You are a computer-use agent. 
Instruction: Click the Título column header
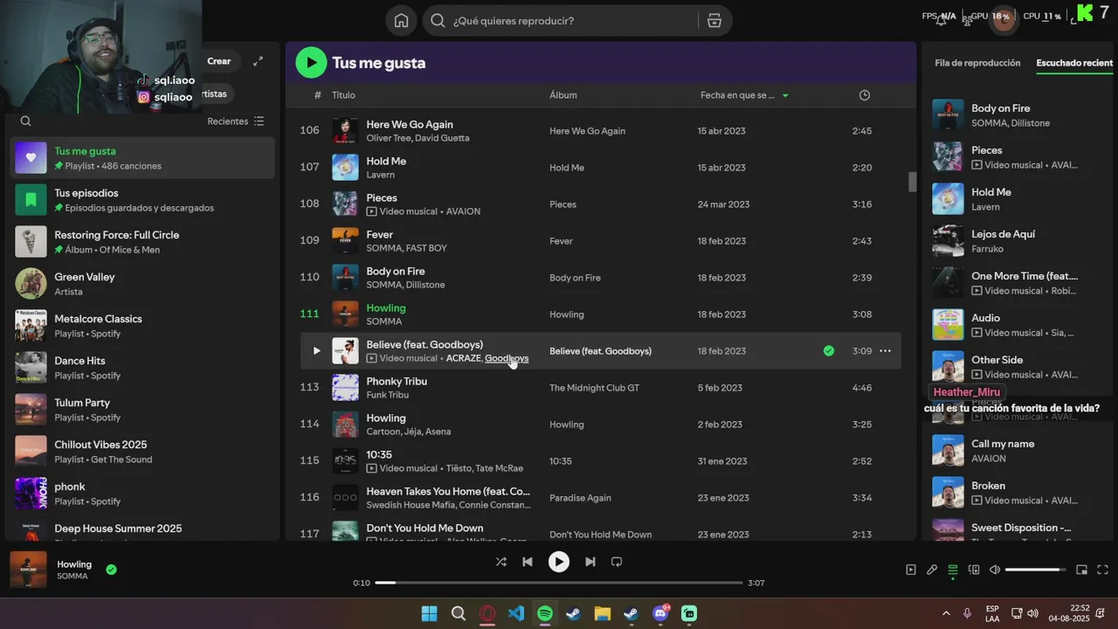[x=343, y=95]
